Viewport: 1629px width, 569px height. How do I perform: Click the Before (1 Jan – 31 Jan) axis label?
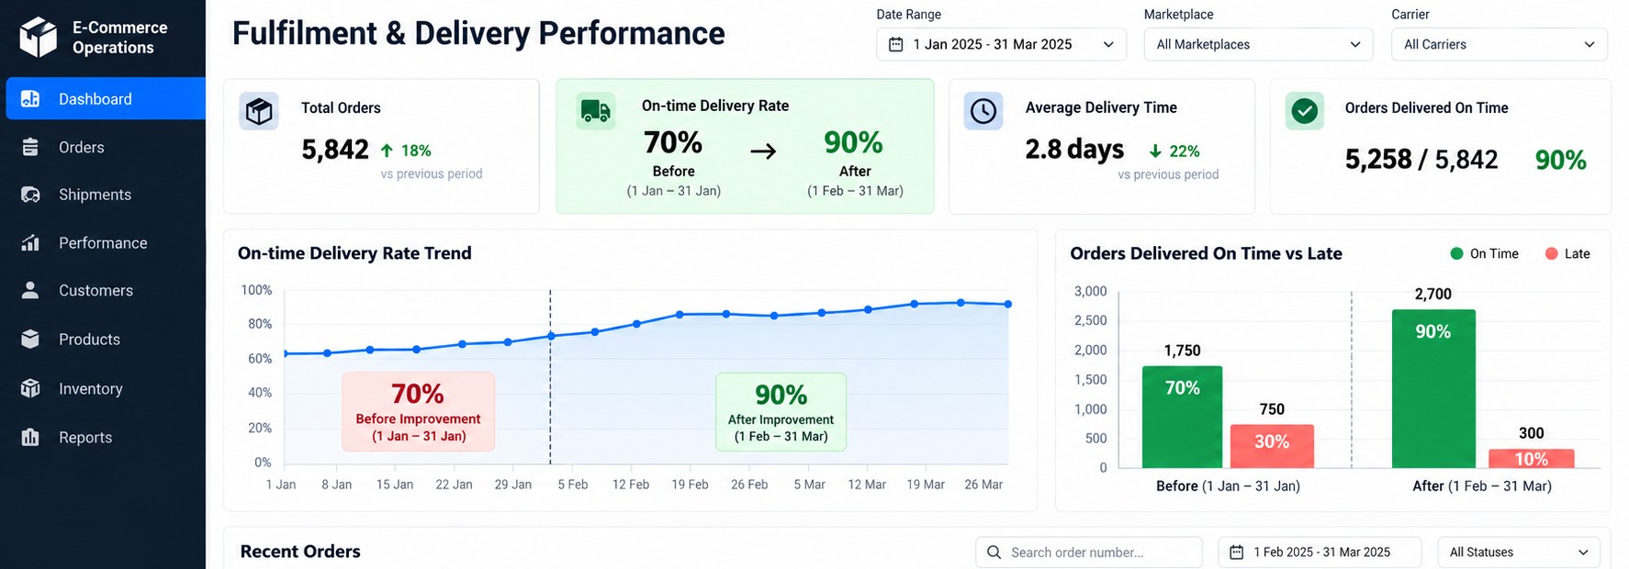click(1228, 485)
